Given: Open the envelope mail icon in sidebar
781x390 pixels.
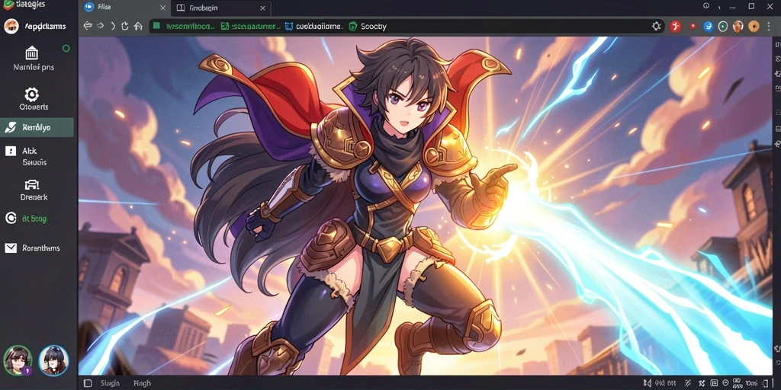Looking at the screenshot, I should pos(11,248).
